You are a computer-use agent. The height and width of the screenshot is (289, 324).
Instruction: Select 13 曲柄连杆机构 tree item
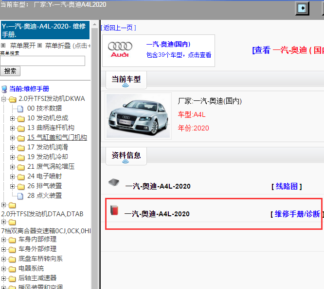click(51, 128)
